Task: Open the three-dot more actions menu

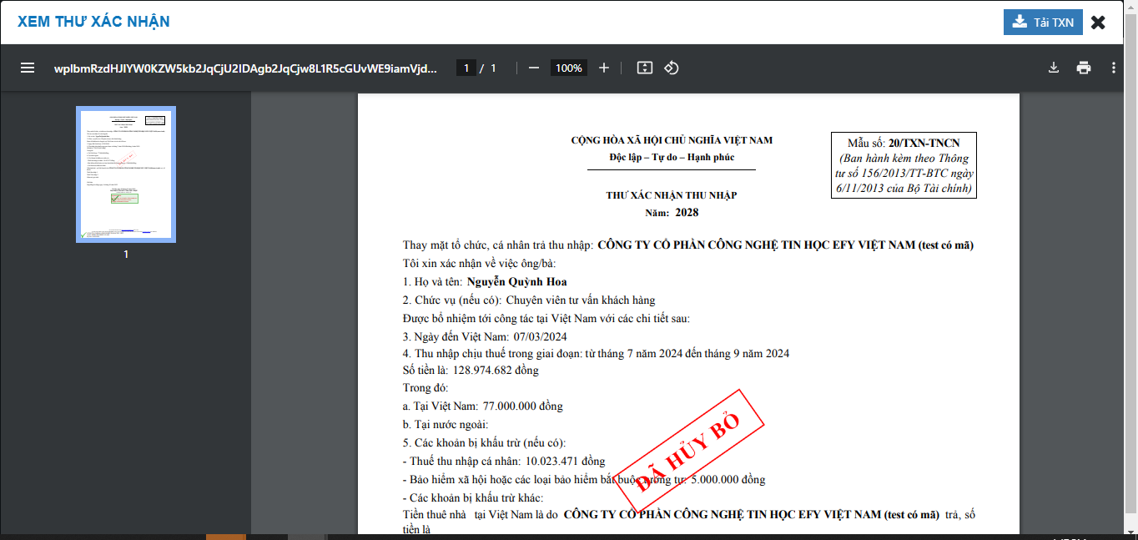Action: pyautogui.click(x=1114, y=68)
